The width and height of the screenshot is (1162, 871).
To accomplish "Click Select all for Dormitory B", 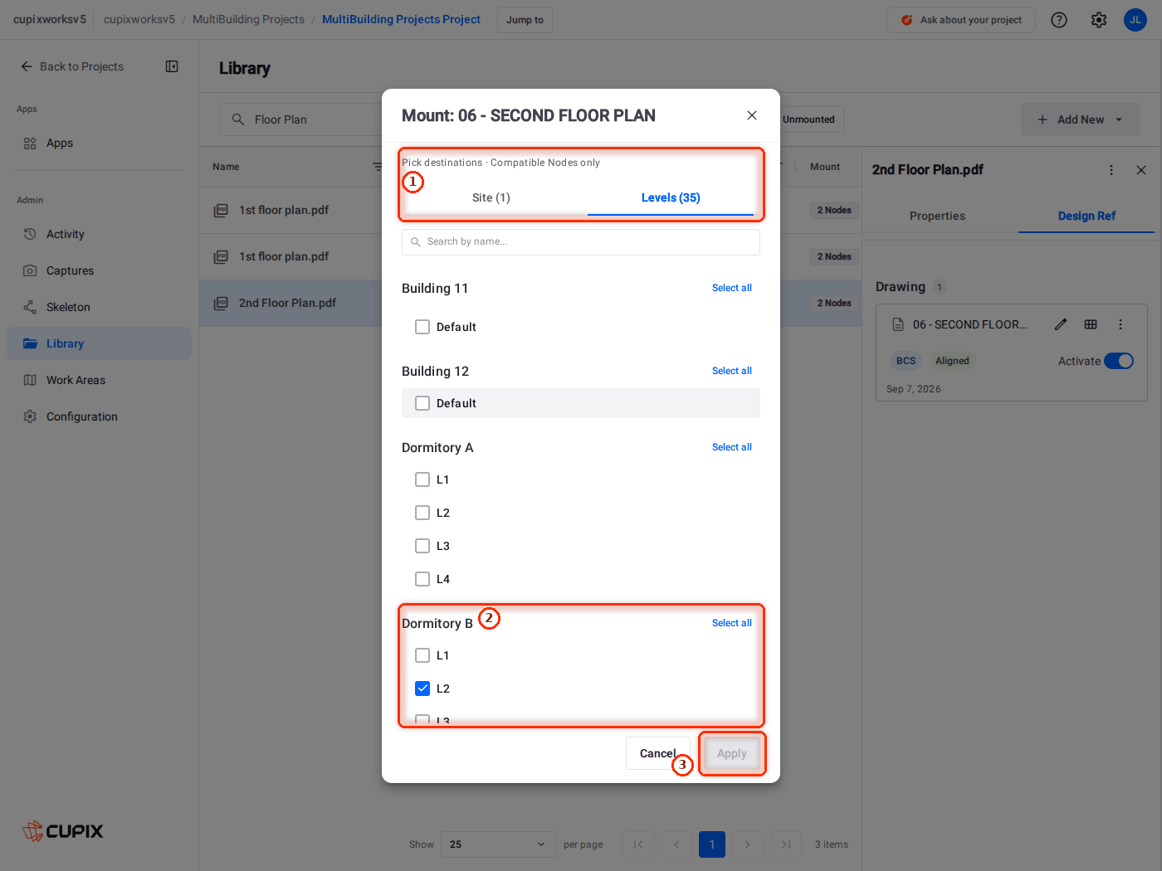I will (x=732, y=623).
